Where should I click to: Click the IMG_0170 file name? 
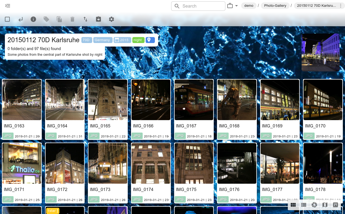click(315, 126)
